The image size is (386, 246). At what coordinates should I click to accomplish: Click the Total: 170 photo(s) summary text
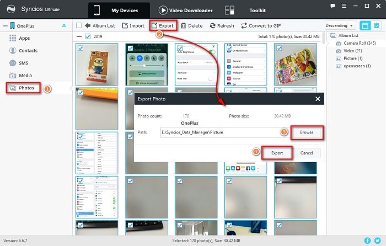pos(288,36)
